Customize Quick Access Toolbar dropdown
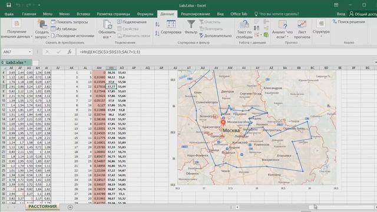The width and height of the screenshot is (377, 212). [39, 5]
